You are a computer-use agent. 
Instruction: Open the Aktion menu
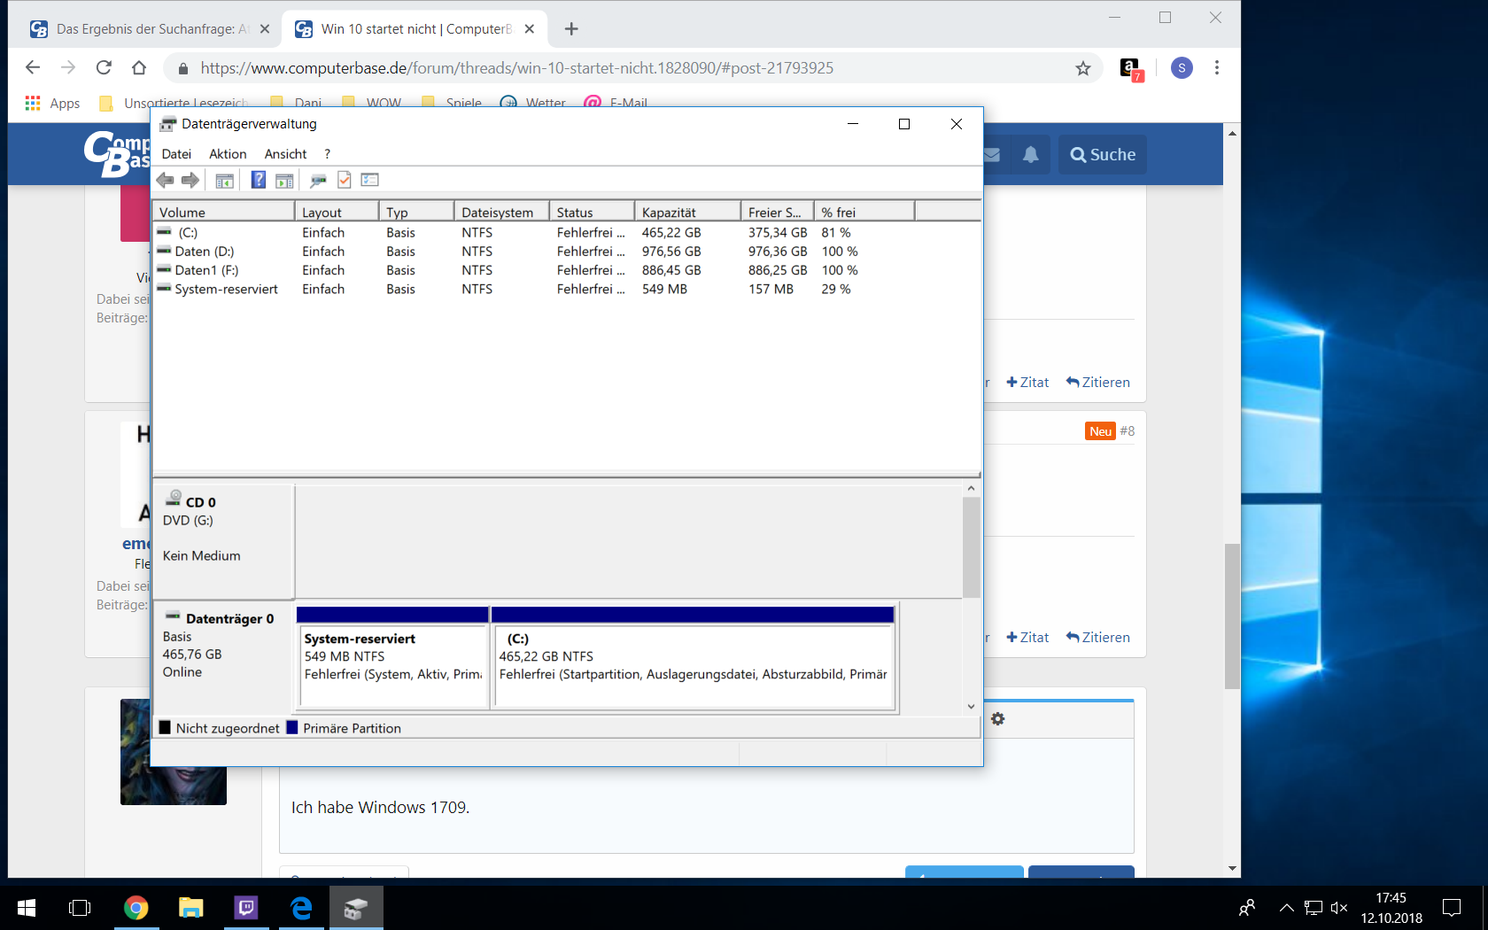(x=228, y=153)
